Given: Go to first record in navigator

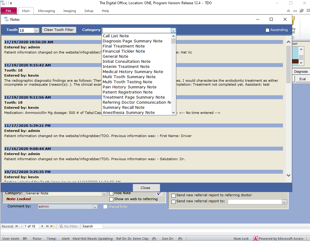Looking at the screenshot, I should pos(16,226).
